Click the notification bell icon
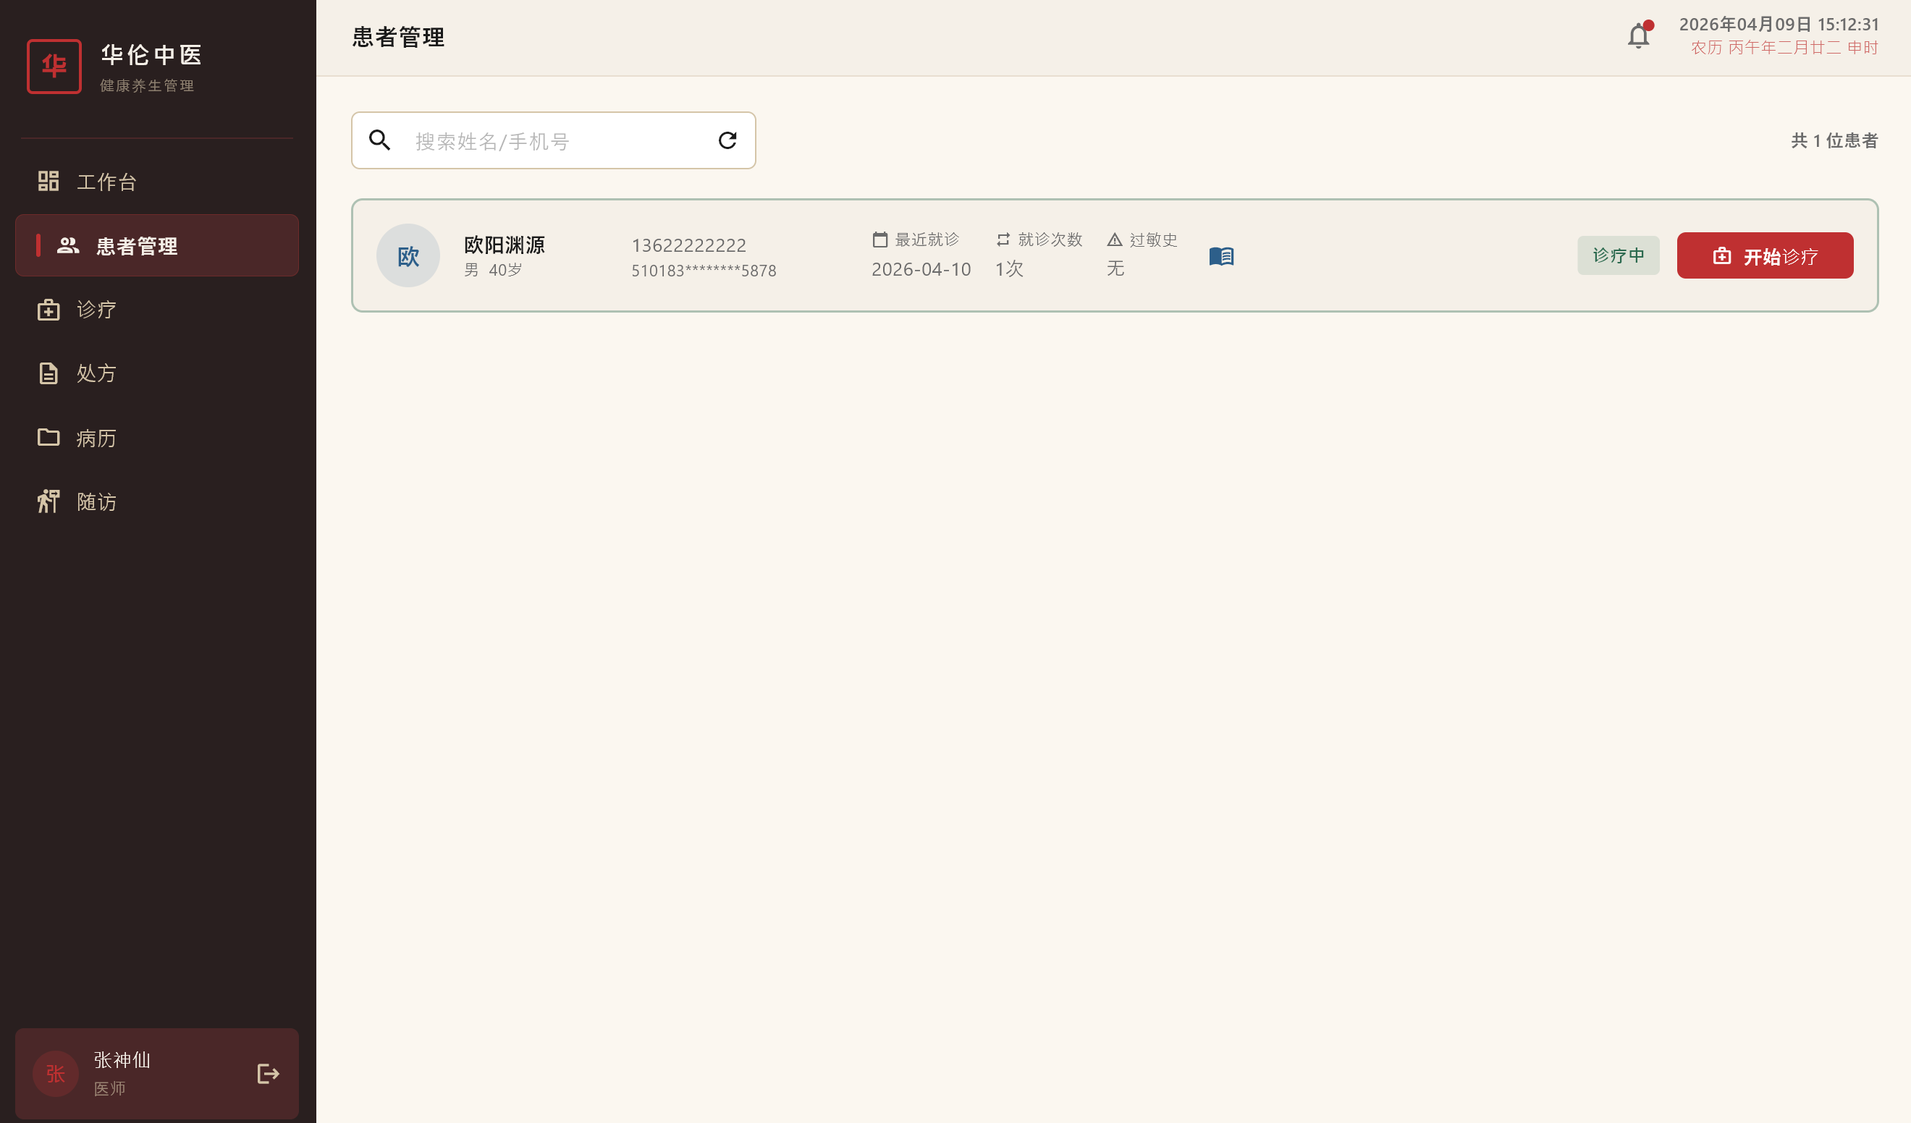1911x1123 pixels. click(1638, 36)
